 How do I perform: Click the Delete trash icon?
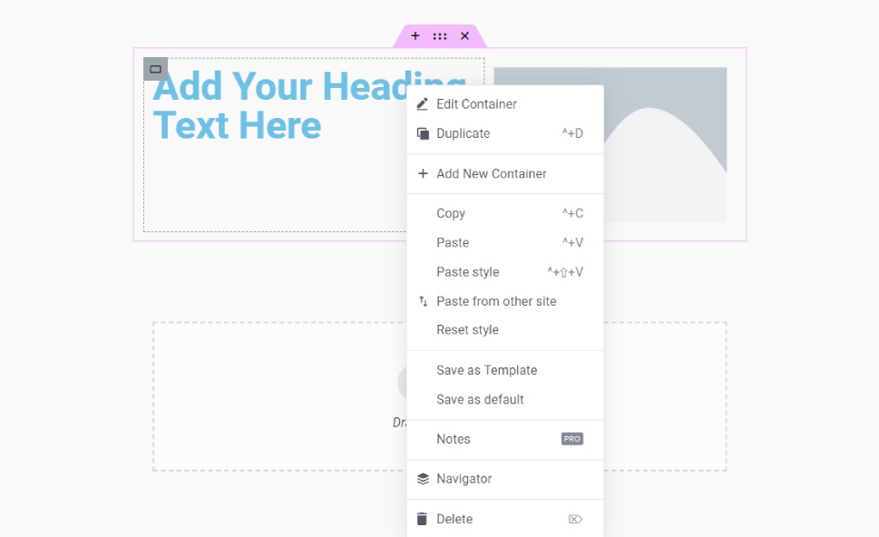[x=422, y=518]
